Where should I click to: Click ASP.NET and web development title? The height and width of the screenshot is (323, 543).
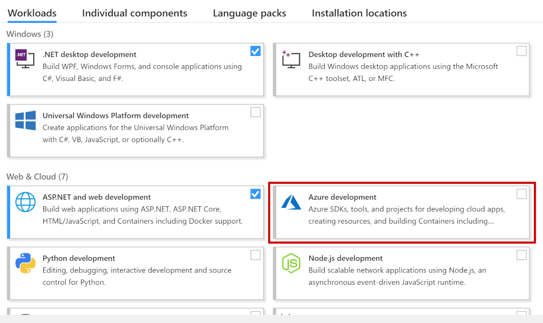point(96,197)
